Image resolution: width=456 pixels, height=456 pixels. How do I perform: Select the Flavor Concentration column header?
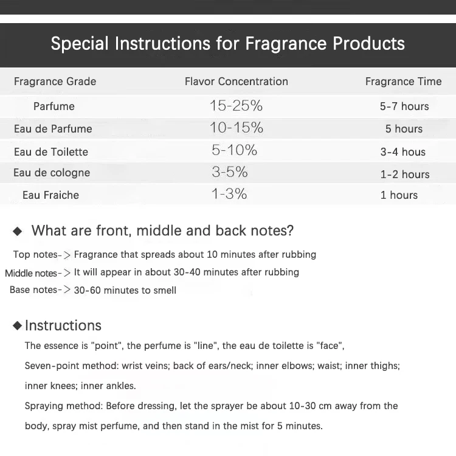click(x=237, y=81)
